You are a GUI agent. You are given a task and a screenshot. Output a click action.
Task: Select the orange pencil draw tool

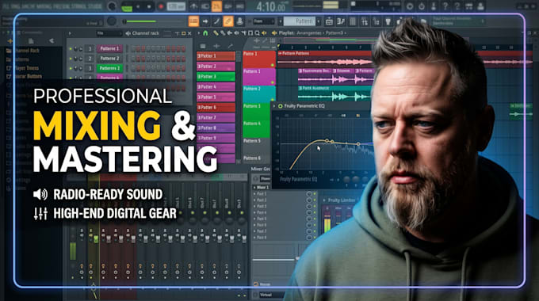(x=228, y=21)
